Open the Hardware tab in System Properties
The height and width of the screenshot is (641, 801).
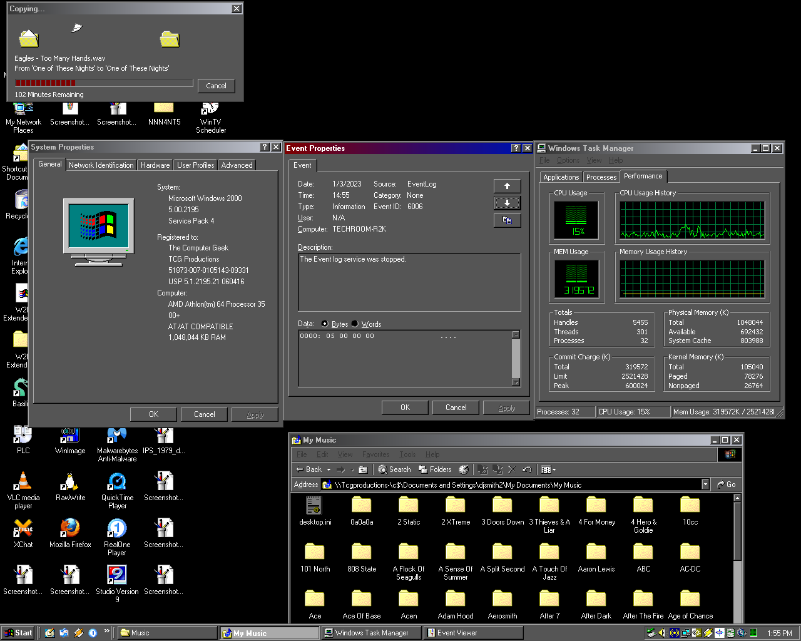click(x=155, y=165)
